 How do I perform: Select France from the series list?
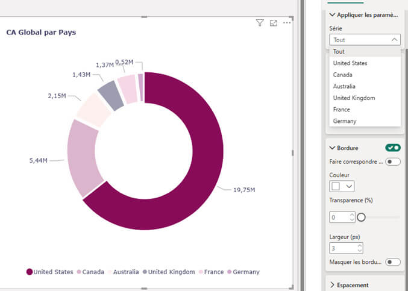pyautogui.click(x=341, y=110)
